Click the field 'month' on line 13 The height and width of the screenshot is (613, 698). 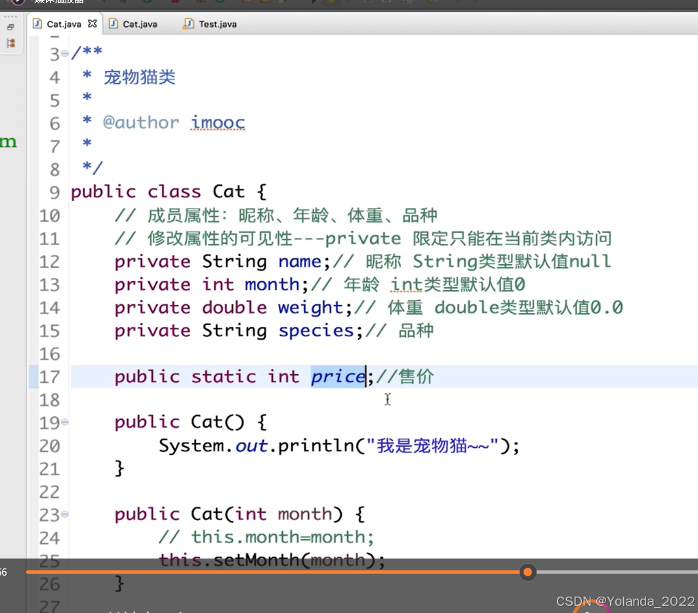[272, 285]
